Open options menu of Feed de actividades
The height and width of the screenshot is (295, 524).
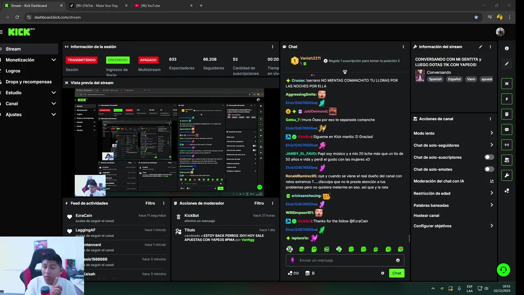pos(164,203)
